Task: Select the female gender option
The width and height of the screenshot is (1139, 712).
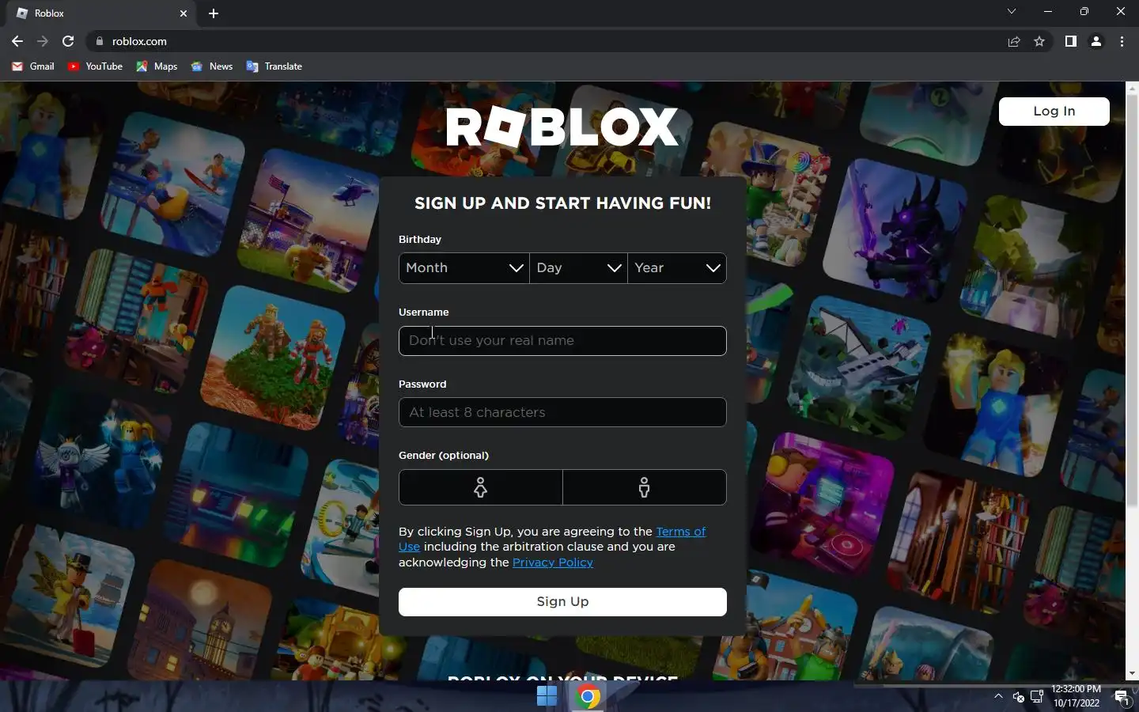Action: coord(481,487)
